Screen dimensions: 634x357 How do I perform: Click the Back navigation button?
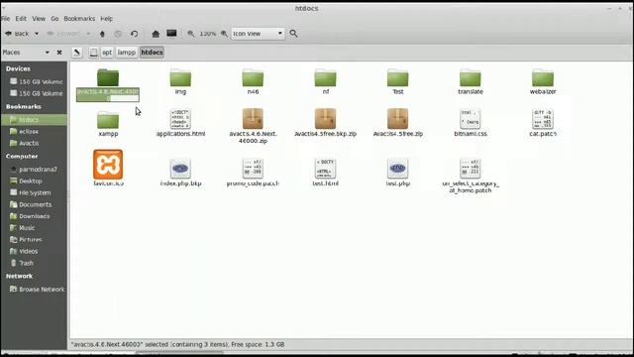(x=17, y=34)
